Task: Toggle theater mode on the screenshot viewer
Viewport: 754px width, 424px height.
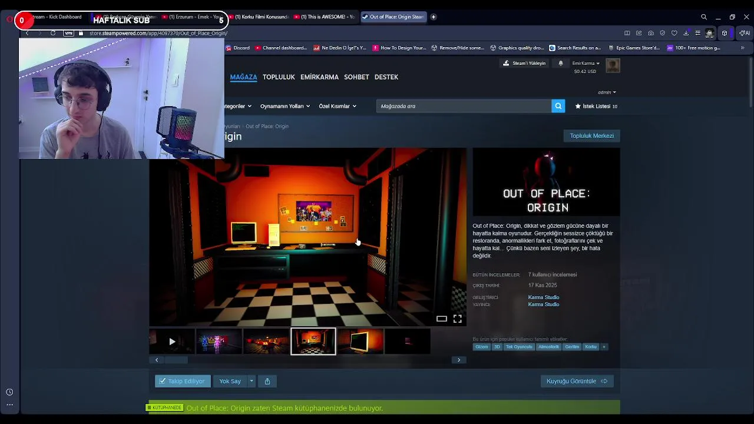Action: pyautogui.click(x=441, y=319)
